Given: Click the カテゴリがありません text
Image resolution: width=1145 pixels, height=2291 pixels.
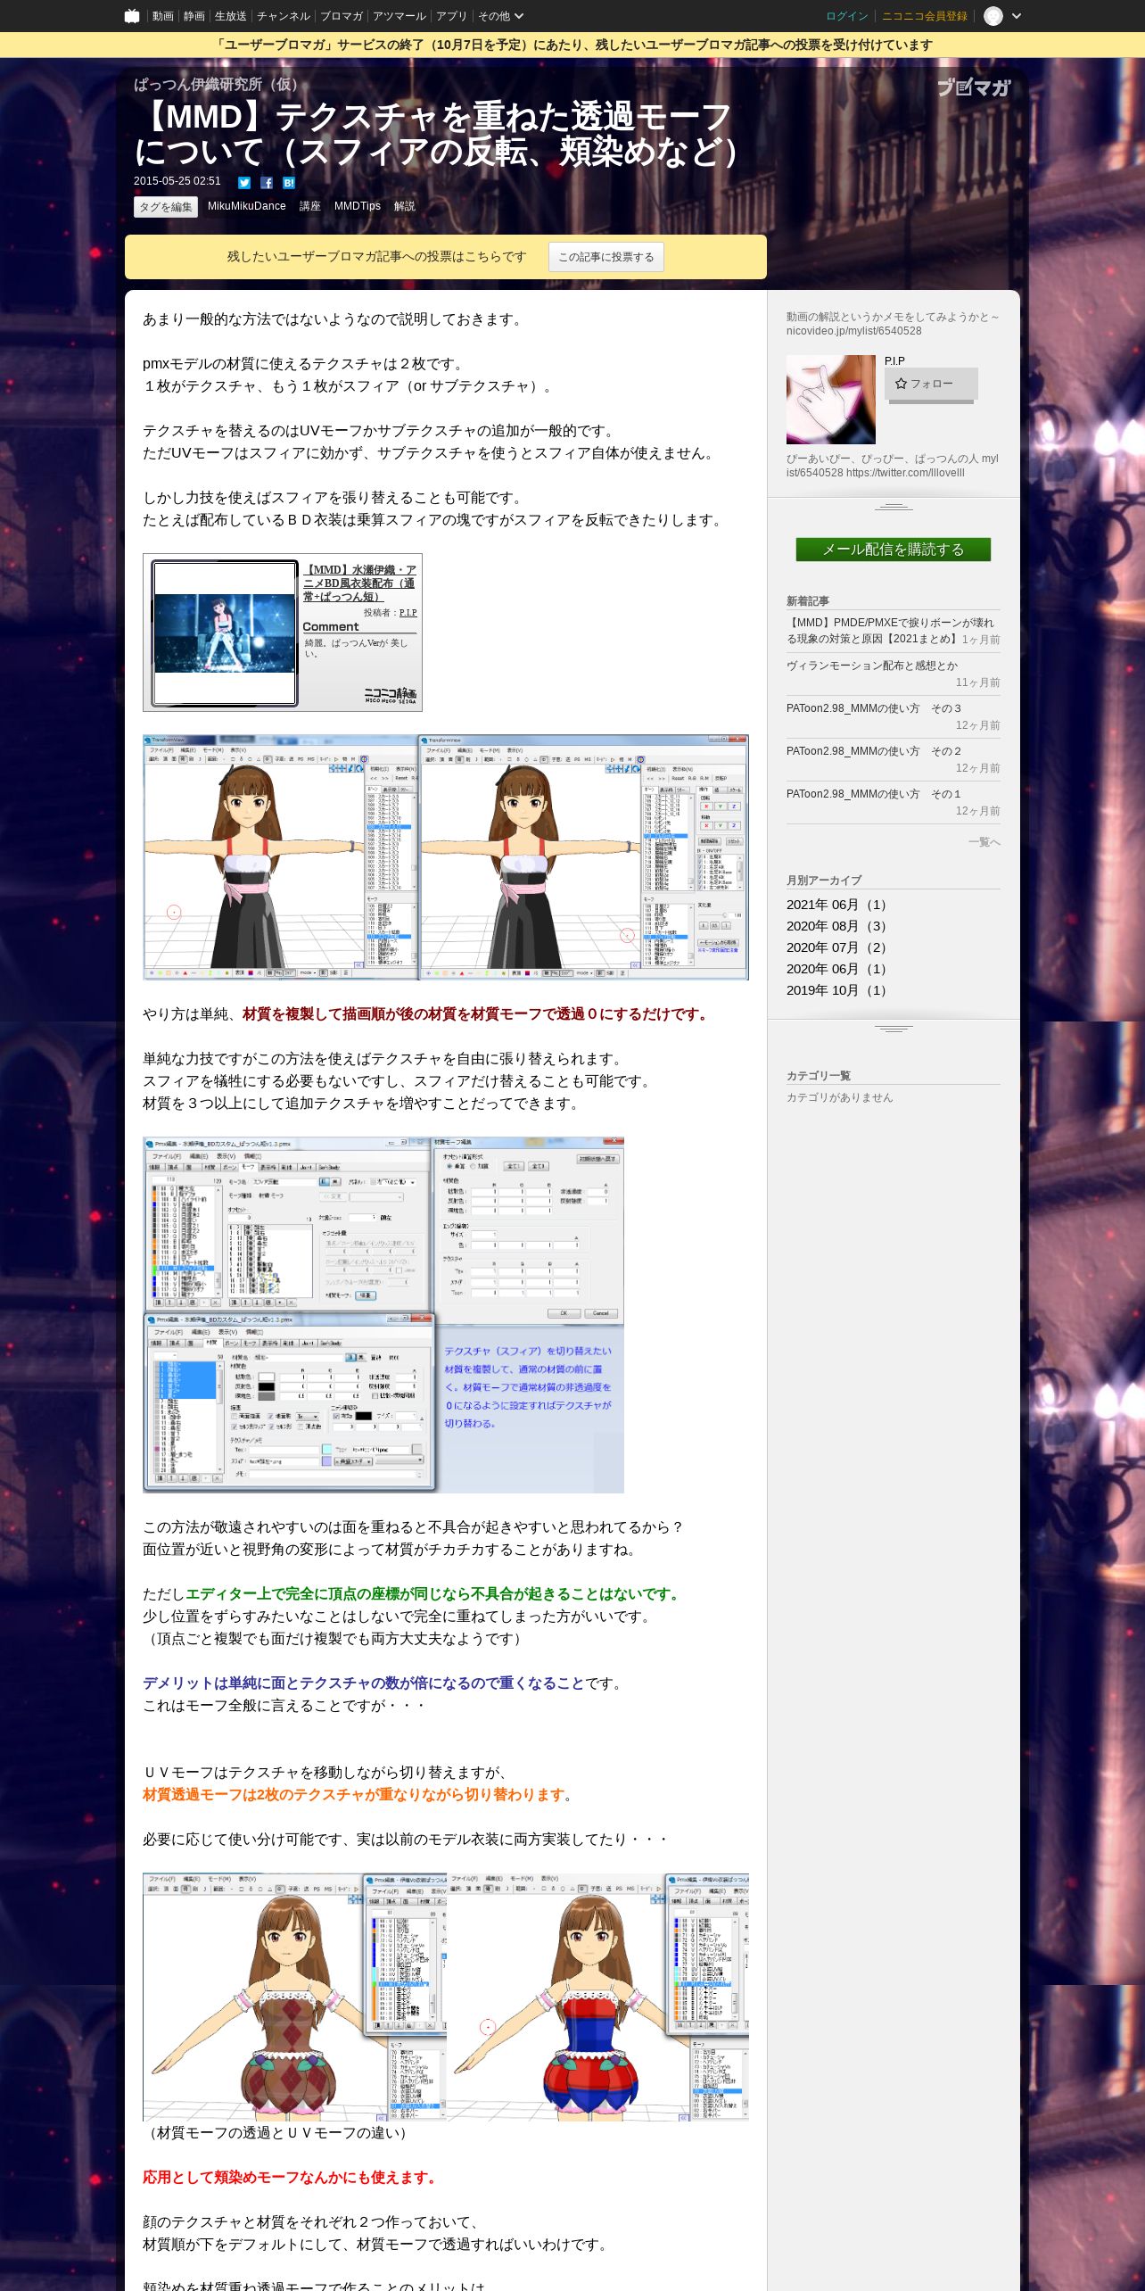Looking at the screenshot, I should (x=839, y=1097).
